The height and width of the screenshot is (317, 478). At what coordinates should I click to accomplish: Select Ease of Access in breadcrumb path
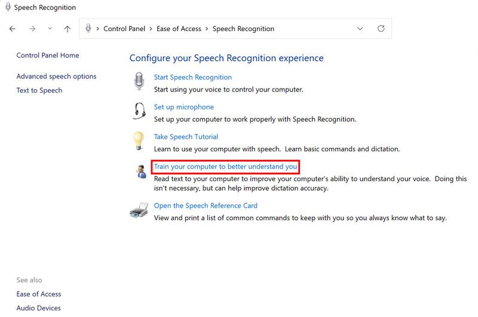click(179, 29)
